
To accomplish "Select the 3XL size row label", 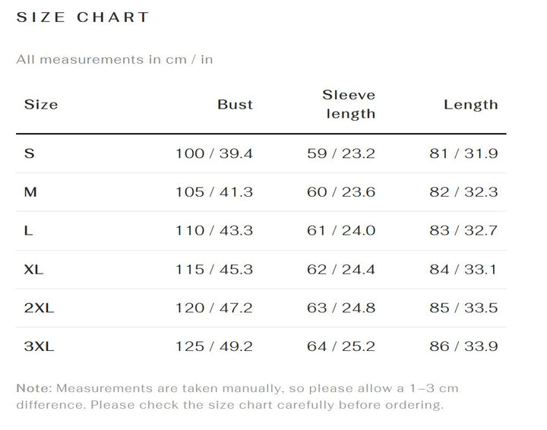I will point(39,346).
